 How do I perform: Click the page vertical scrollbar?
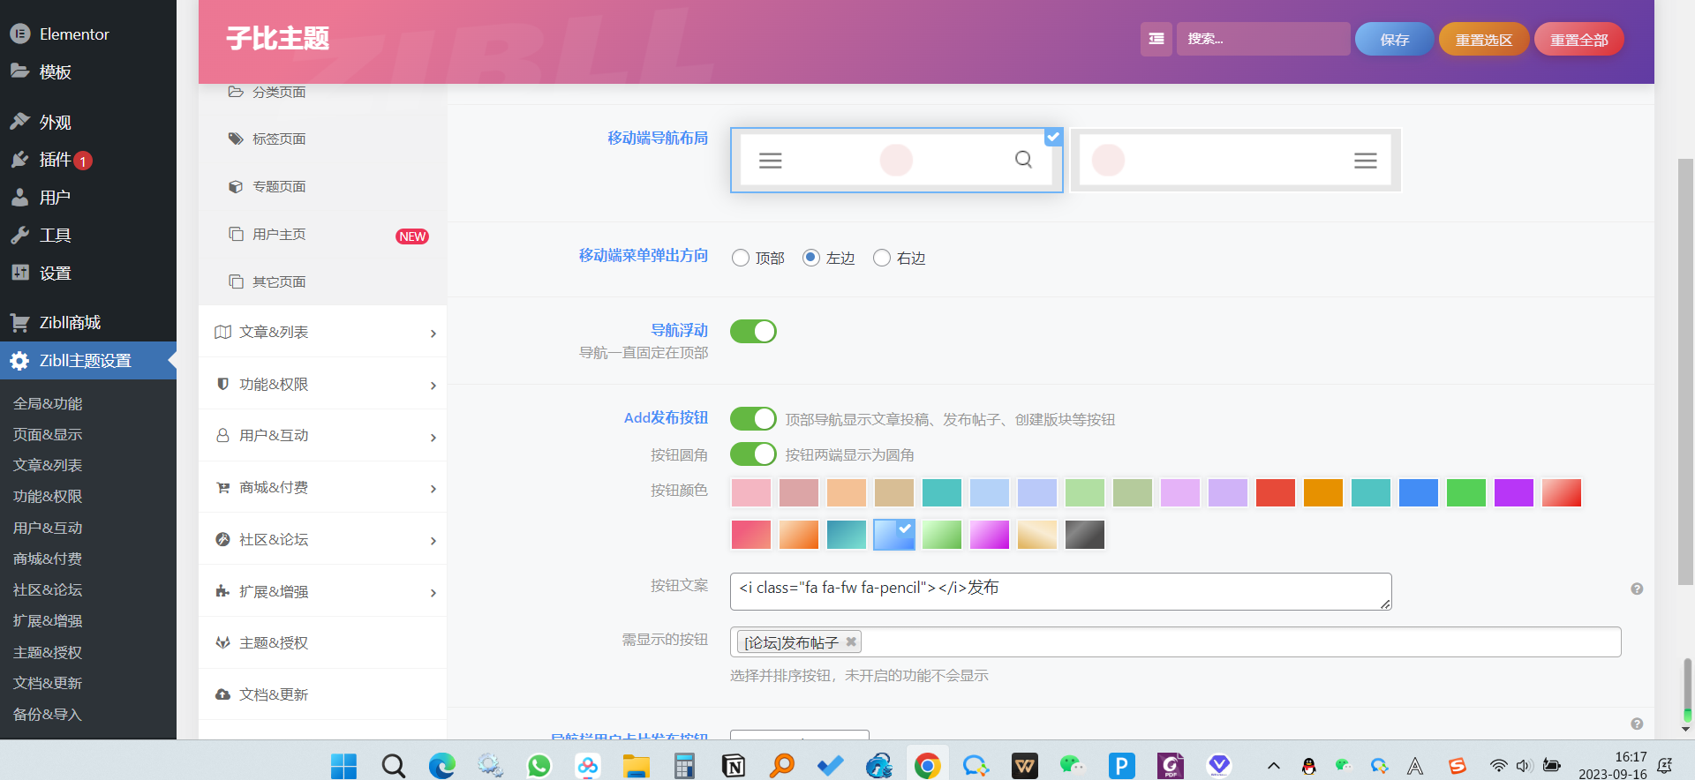click(1685, 371)
